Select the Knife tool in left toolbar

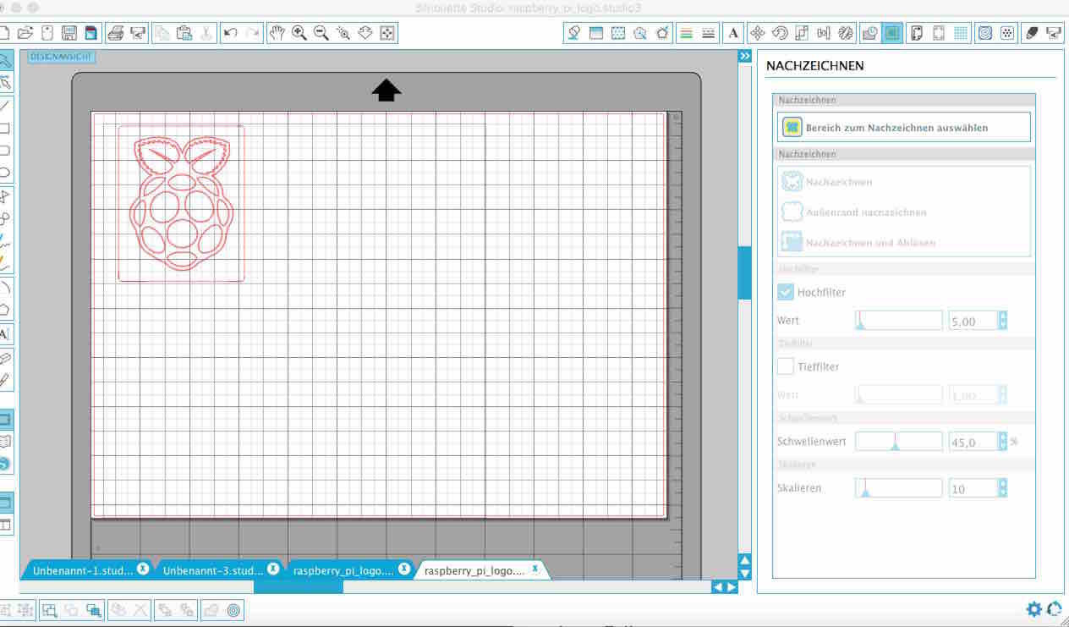click(5, 380)
